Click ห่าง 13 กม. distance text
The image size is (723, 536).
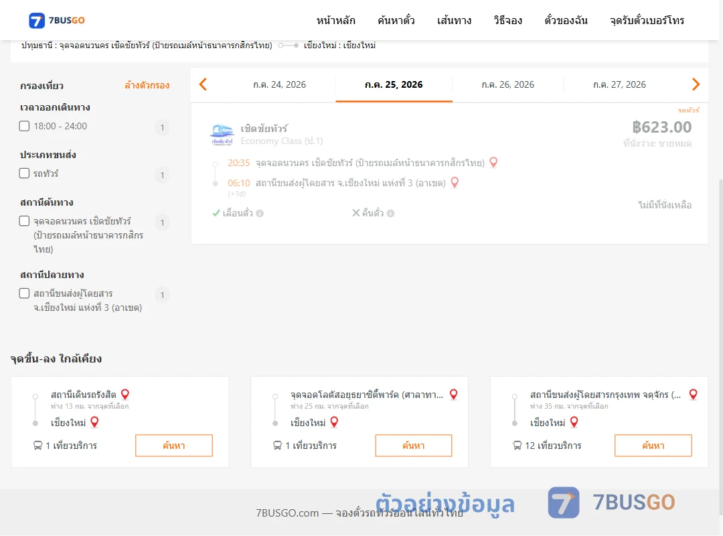point(90,406)
